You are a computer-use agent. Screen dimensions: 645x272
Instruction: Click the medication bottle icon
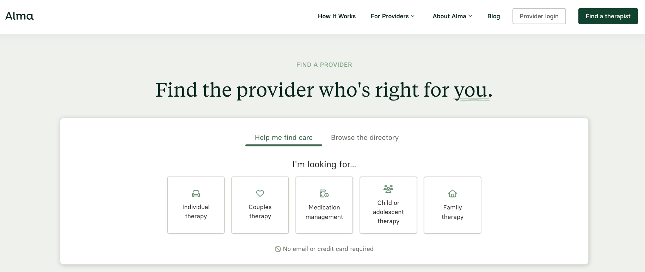coord(324,193)
